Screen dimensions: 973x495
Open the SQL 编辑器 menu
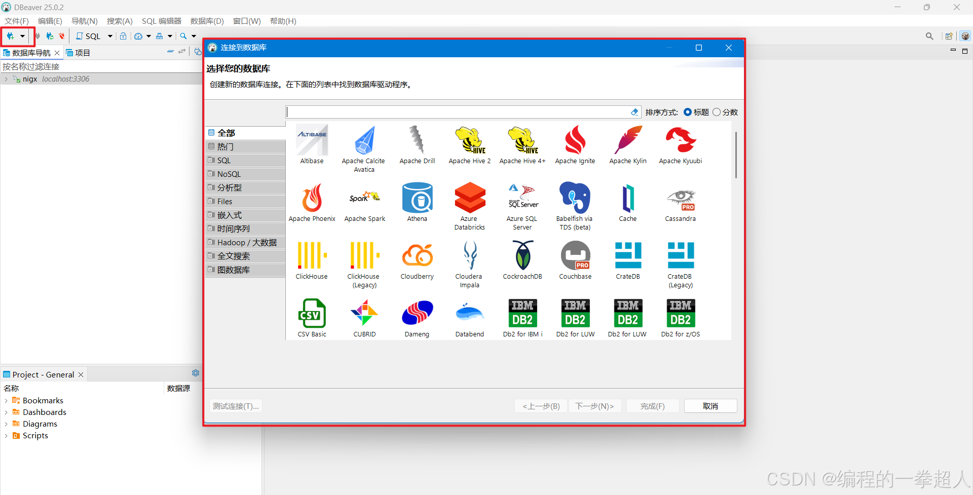click(x=162, y=21)
